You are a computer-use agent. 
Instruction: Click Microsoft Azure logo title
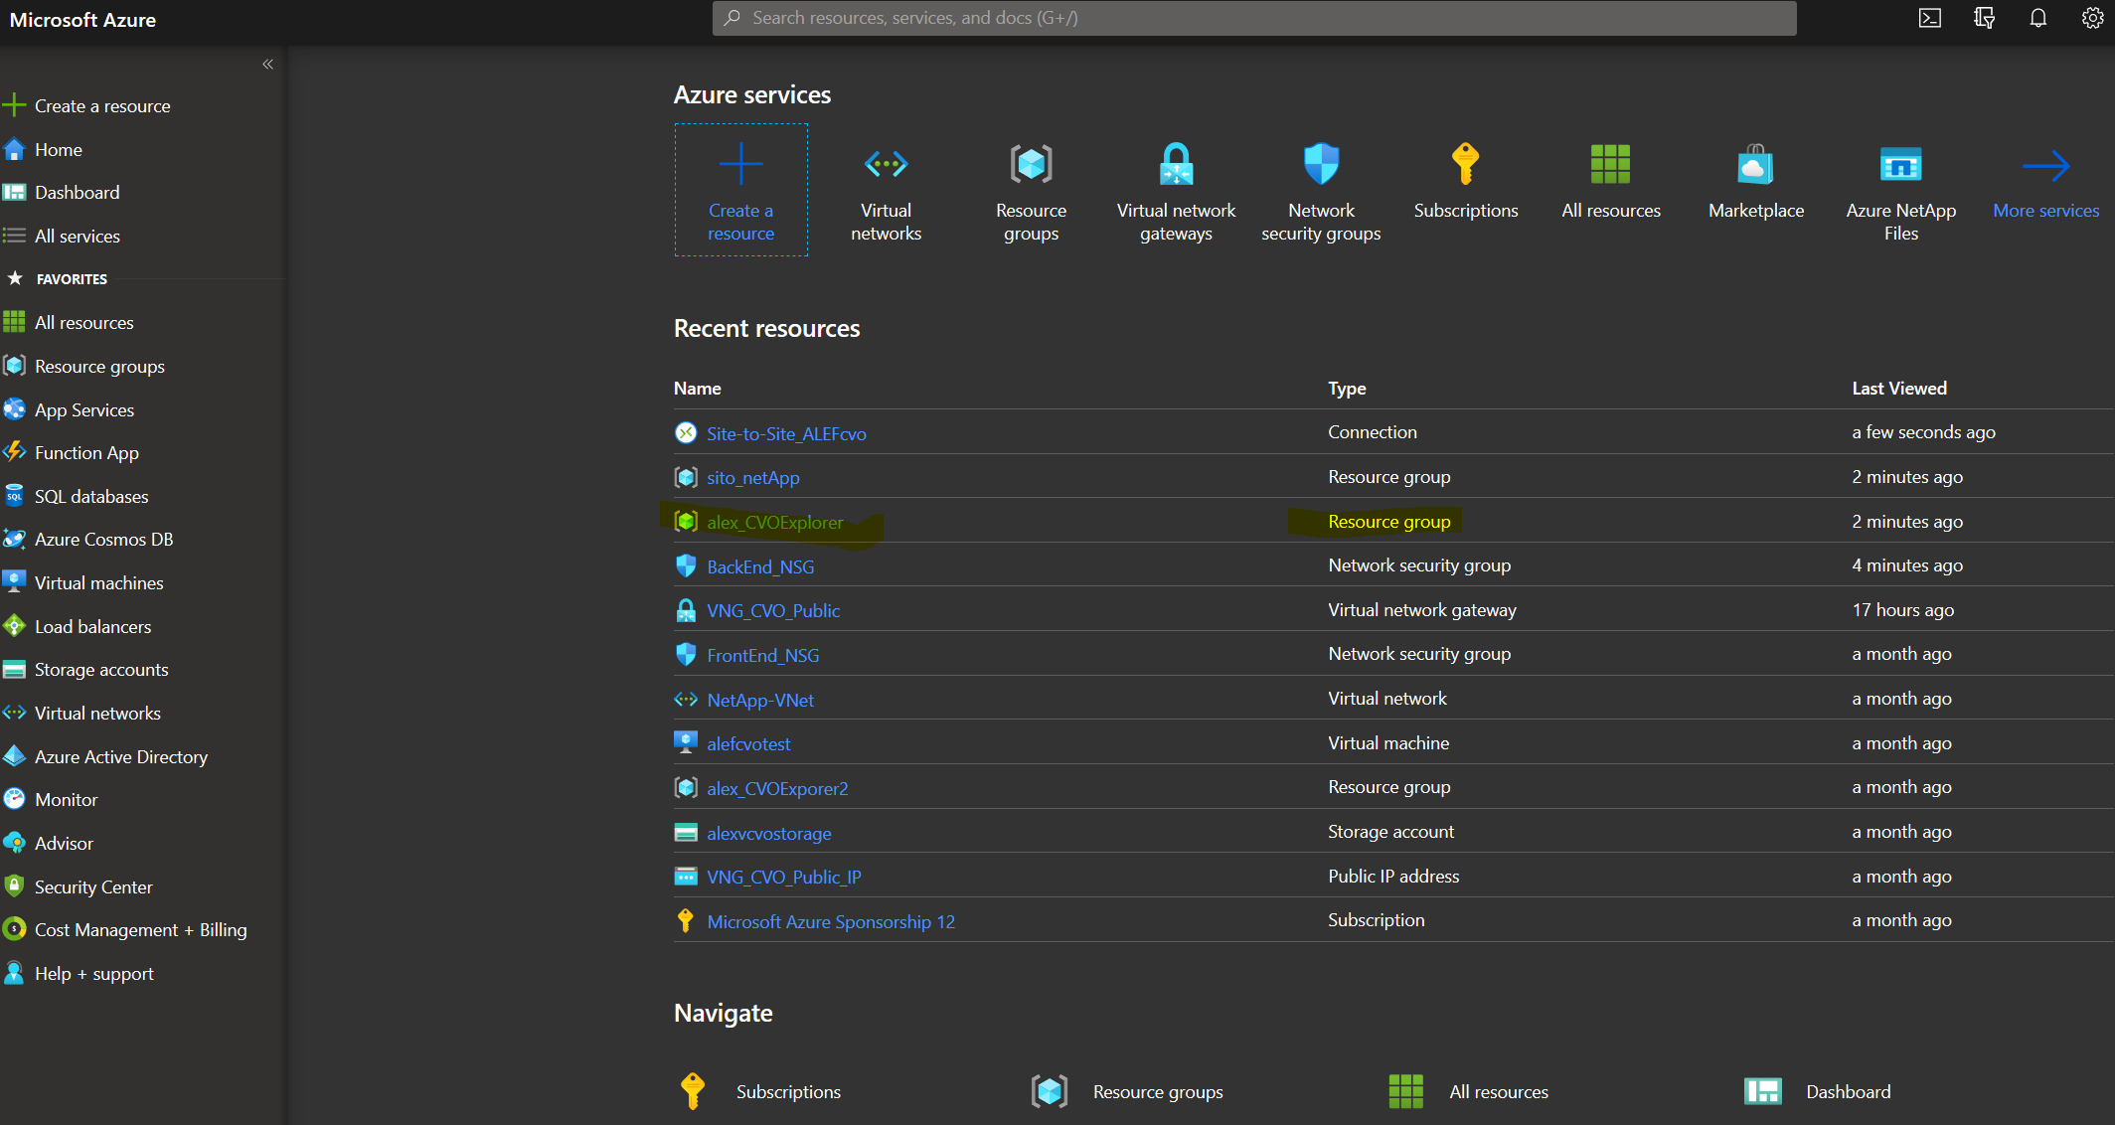click(82, 20)
